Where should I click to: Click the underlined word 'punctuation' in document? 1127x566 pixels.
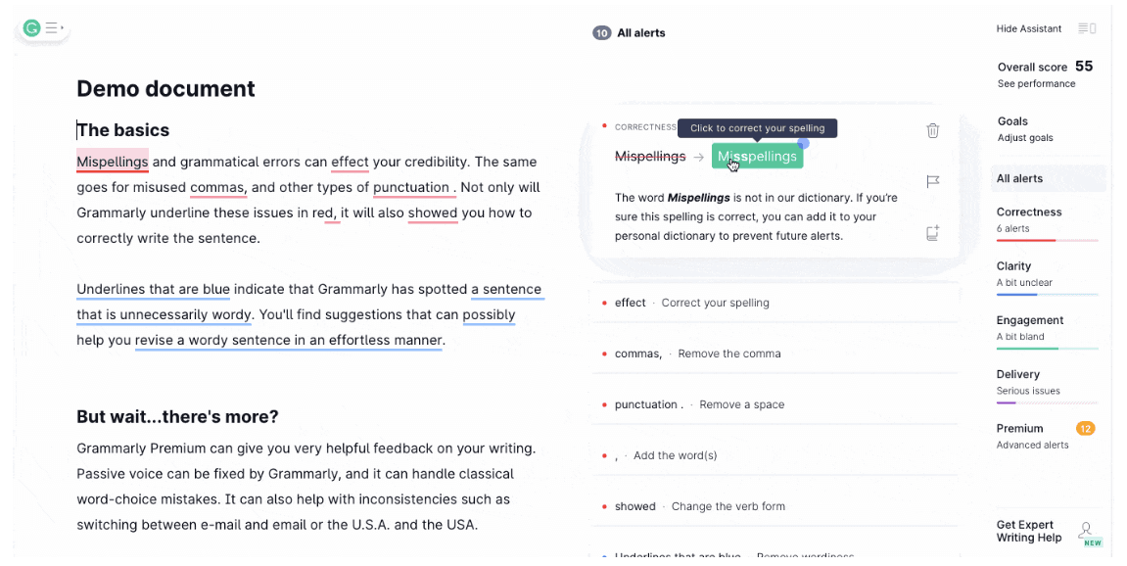pos(410,187)
